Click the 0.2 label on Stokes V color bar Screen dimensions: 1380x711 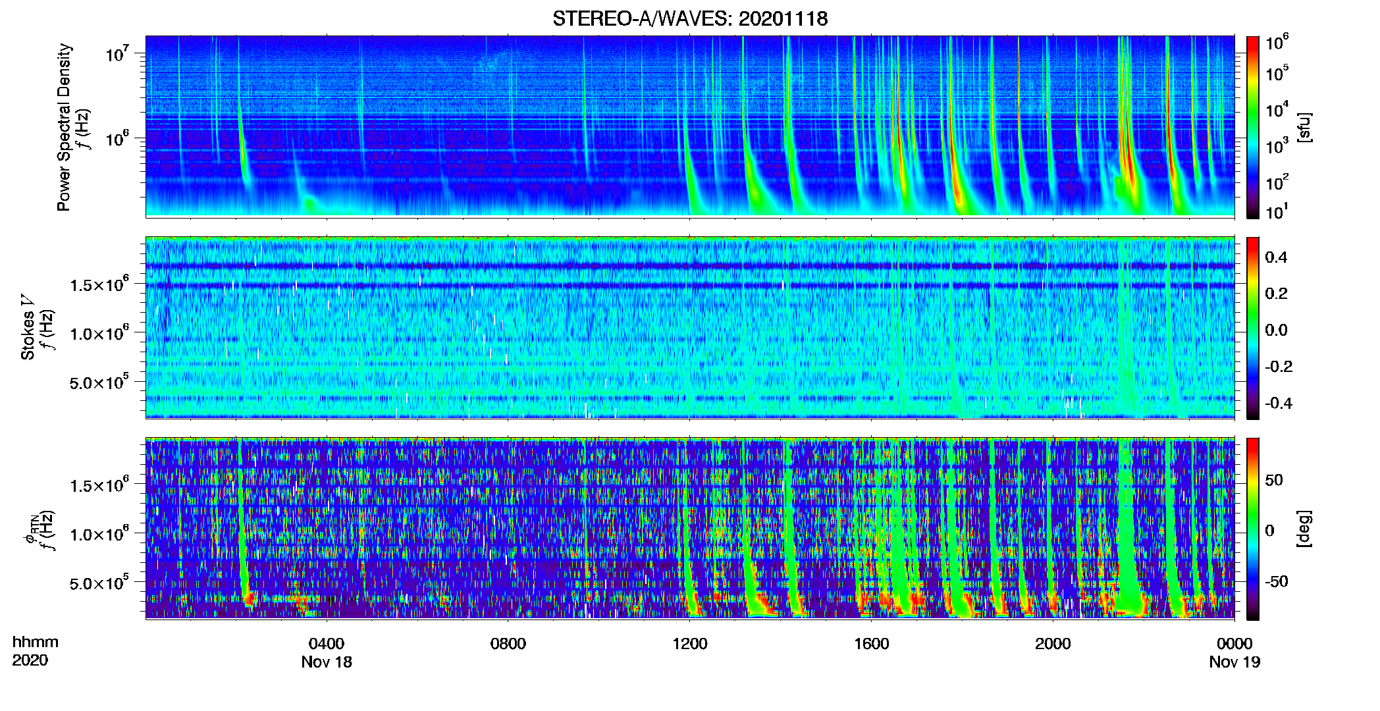tap(1276, 294)
